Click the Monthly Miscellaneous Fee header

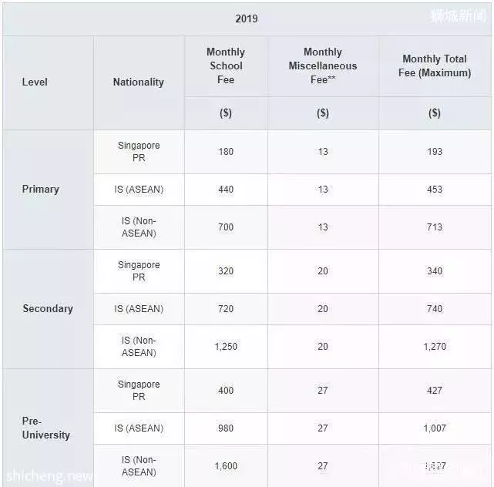coord(323,65)
